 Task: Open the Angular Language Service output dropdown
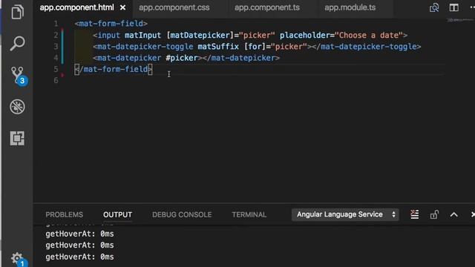point(345,214)
